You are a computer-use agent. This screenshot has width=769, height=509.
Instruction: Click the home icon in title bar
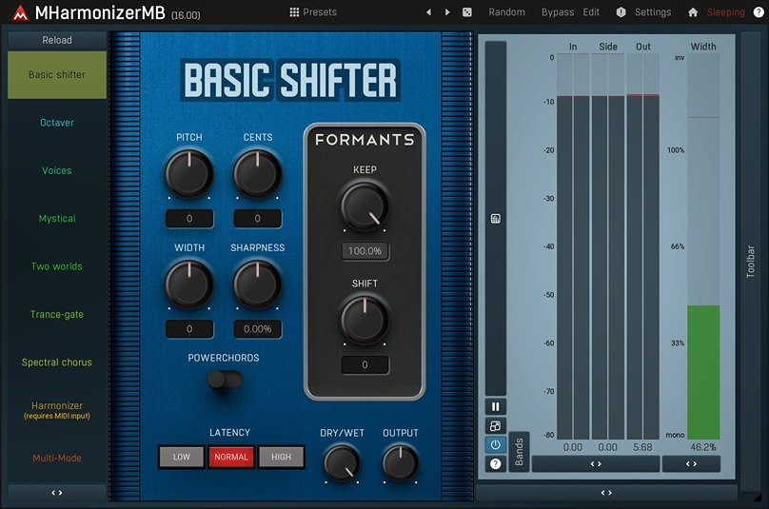[693, 12]
